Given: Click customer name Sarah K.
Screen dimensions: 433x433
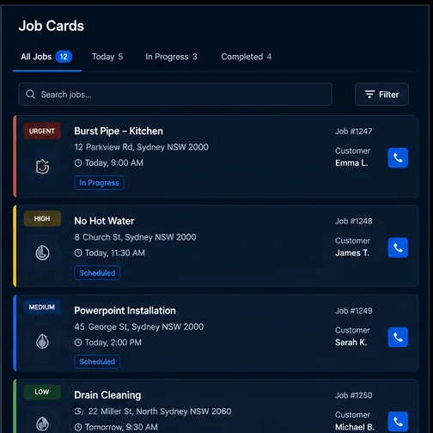Looking at the screenshot, I should pos(351,343).
